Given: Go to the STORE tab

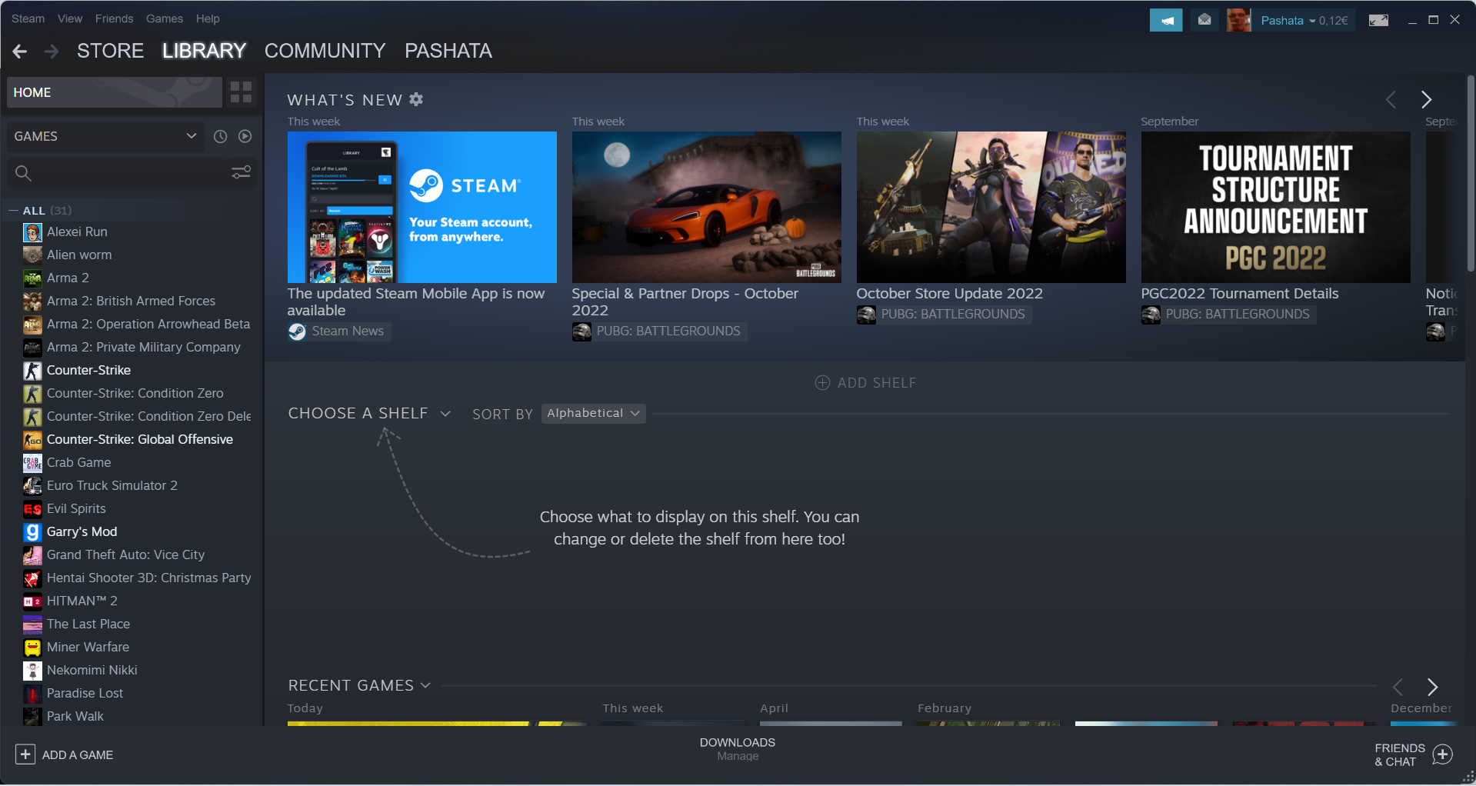Looking at the screenshot, I should tap(110, 51).
